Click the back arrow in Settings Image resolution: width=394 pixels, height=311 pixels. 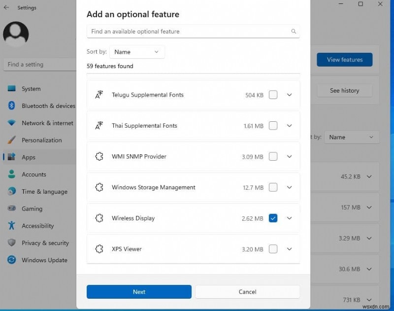point(6,7)
